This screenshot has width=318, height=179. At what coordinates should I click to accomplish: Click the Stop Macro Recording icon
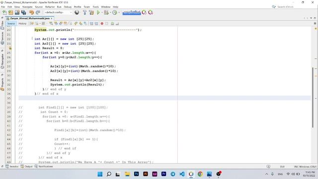pyautogui.click(x=107, y=24)
